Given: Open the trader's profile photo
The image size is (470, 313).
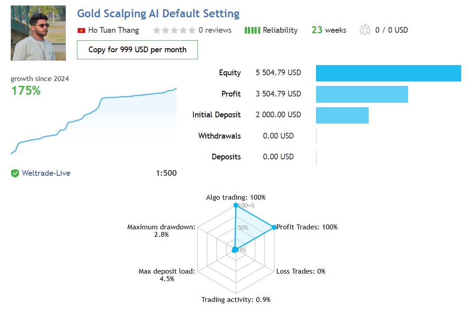Looking at the screenshot, I should pyautogui.click(x=38, y=32).
